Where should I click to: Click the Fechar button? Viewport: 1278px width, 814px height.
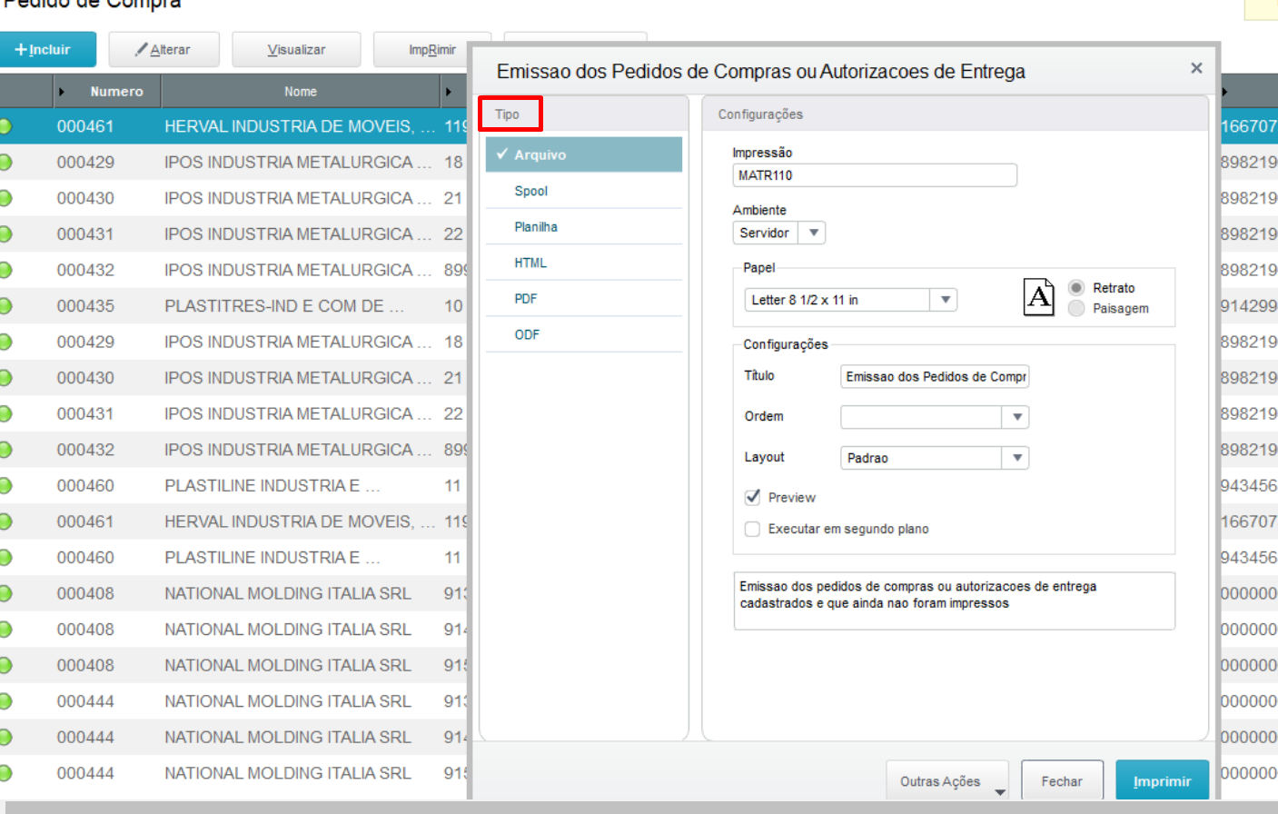[x=1062, y=781]
